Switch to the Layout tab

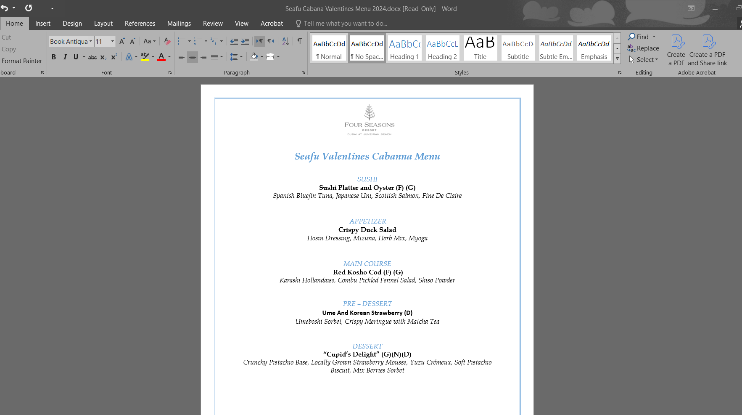coord(103,24)
